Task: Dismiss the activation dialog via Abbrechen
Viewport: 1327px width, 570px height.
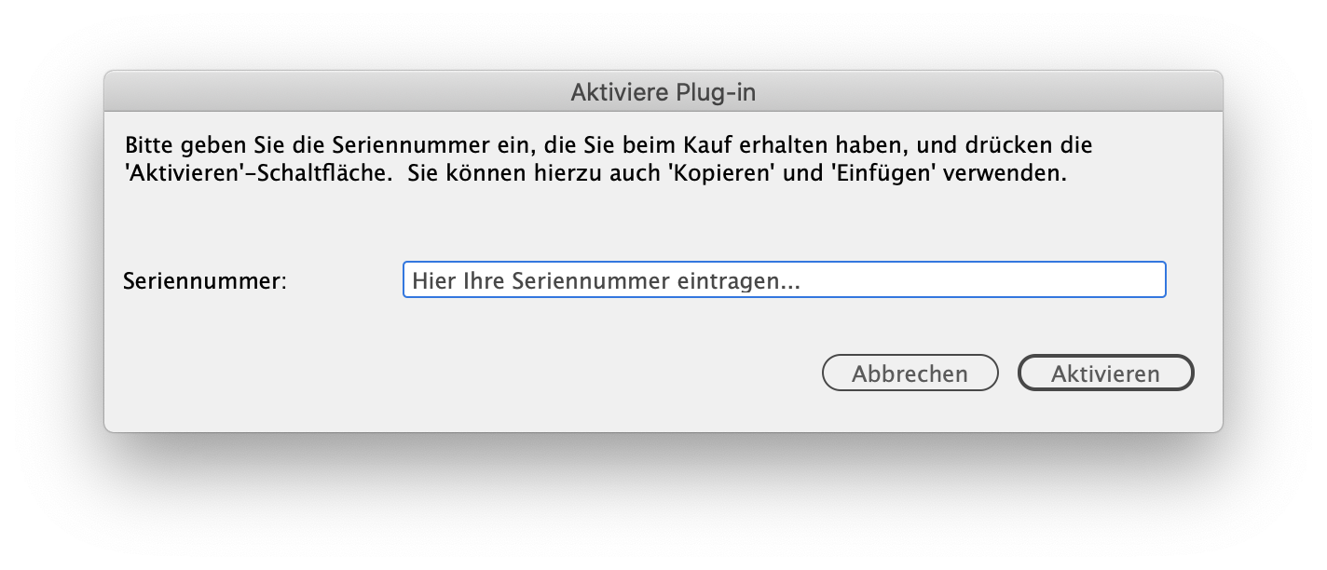Action: [x=910, y=373]
